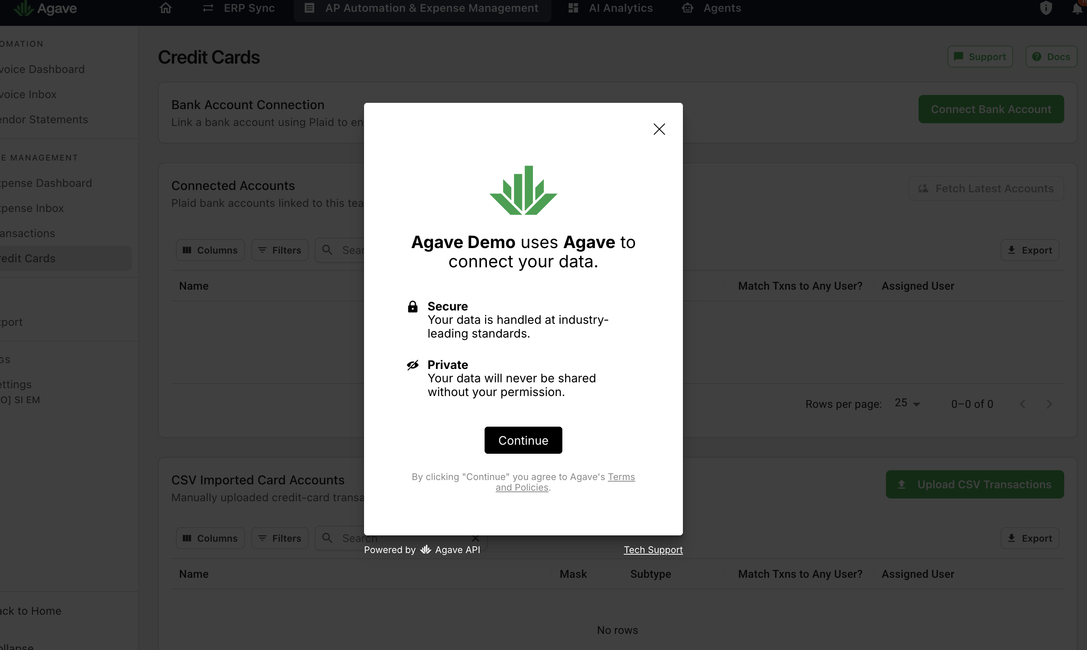
Task: Open the Support button
Action: coord(980,57)
